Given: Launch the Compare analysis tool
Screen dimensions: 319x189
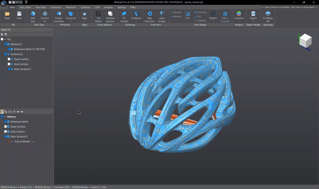Looking at the screenshot, I should 239,16.
